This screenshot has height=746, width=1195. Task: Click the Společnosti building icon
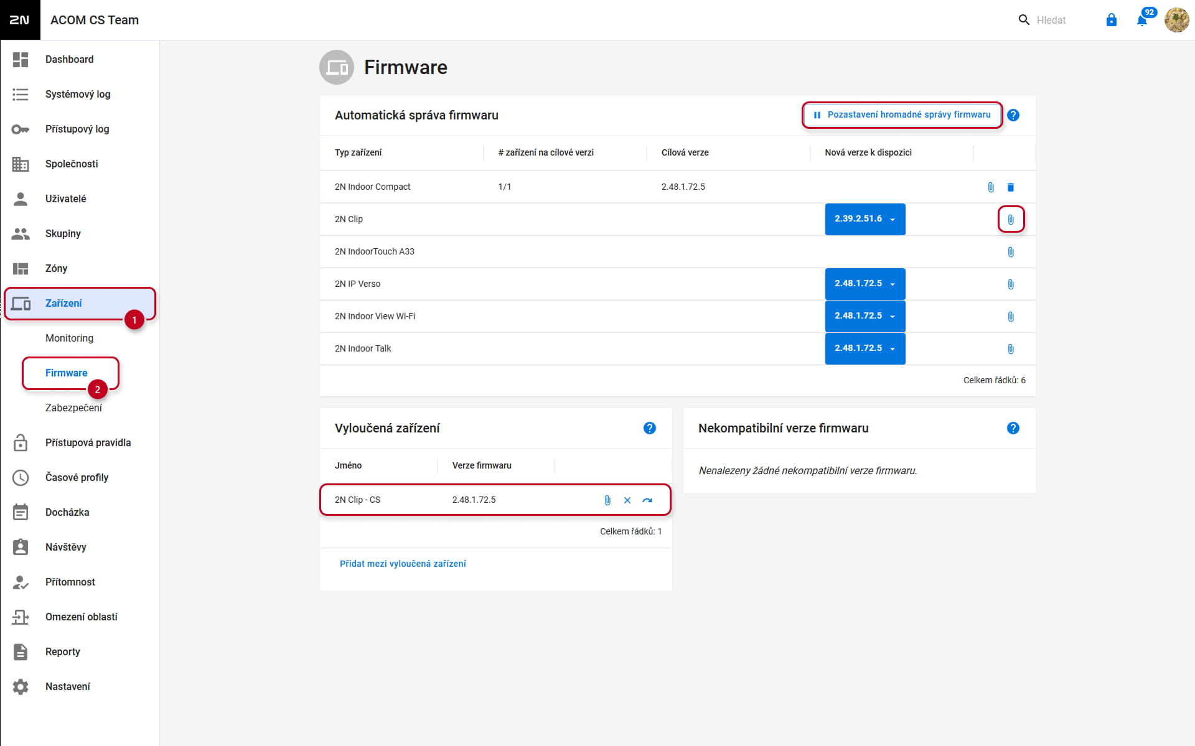21,164
